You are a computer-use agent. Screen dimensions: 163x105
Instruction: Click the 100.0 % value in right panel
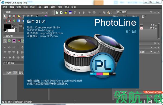[x=152, y=28]
